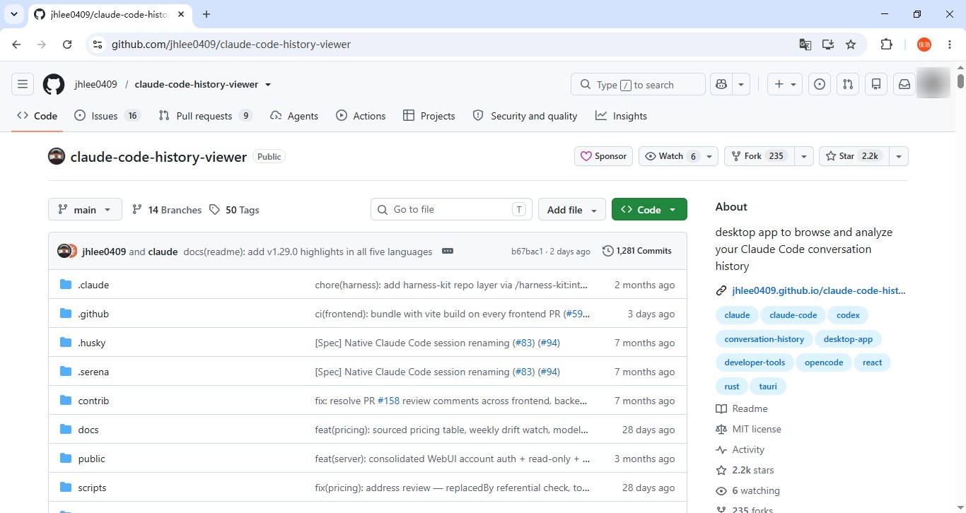View the 50 Tags link
Image resolution: width=966 pixels, height=513 pixels.
(x=234, y=210)
